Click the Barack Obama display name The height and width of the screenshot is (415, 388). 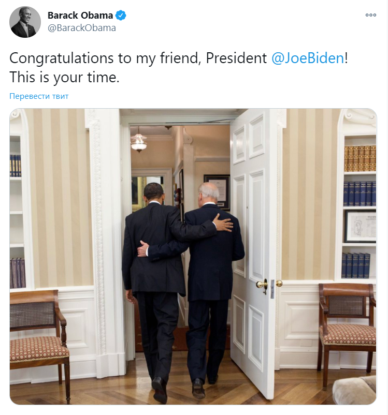point(80,16)
